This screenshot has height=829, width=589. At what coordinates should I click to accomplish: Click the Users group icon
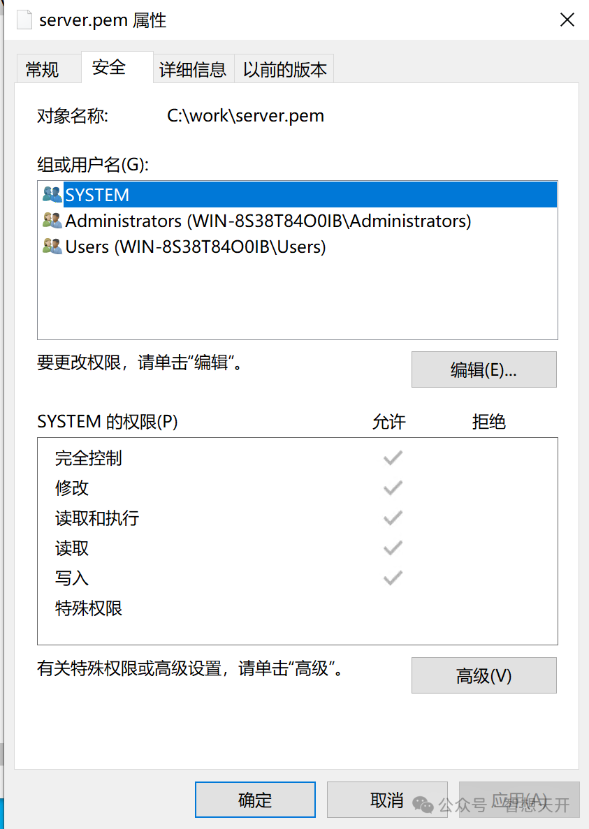(52, 247)
